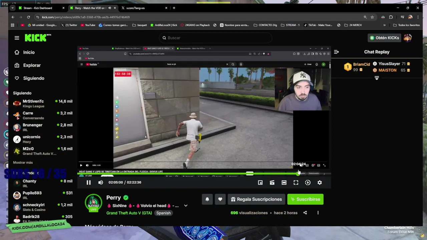427x240 pixels.
Task: Open Chanty recommended channel
Action: pyautogui.click(x=43, y=183)
